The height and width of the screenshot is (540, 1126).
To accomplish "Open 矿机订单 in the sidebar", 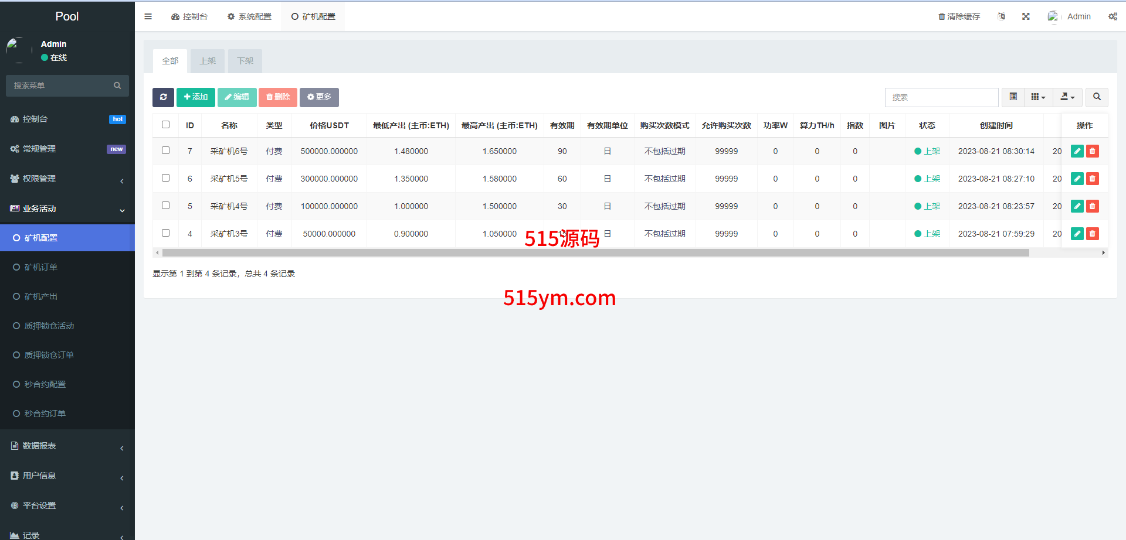I will 41,267.
